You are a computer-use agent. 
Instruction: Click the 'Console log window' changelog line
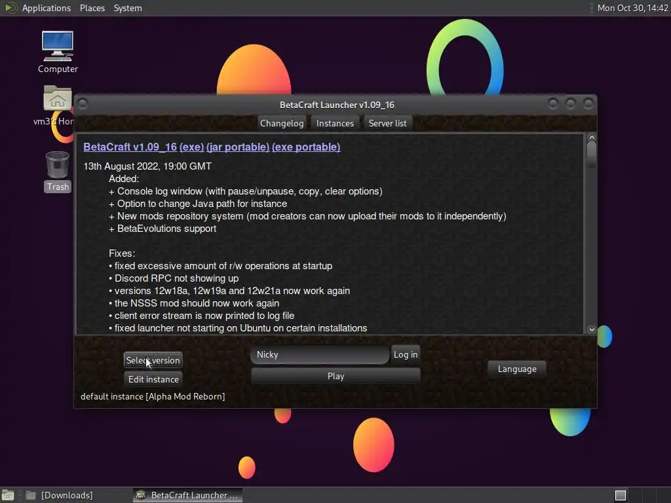coord(246,192)
